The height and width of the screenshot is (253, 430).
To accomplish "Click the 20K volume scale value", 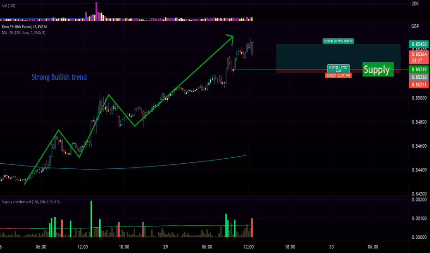I will point(415,4).
